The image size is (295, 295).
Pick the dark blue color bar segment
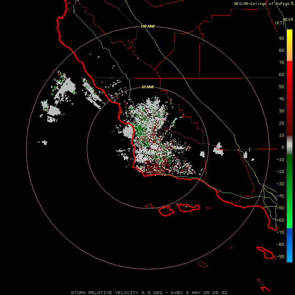[289, 232]
